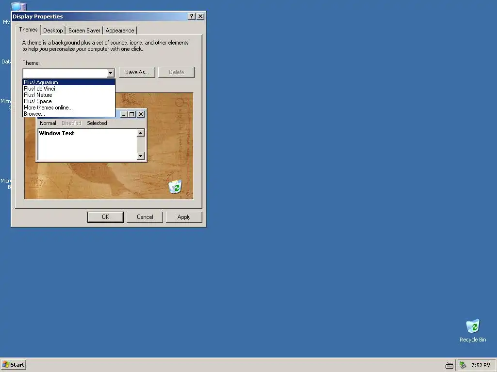Click the Theme combo box field
The height and width of the screenshot is (372, 497).
68,73
